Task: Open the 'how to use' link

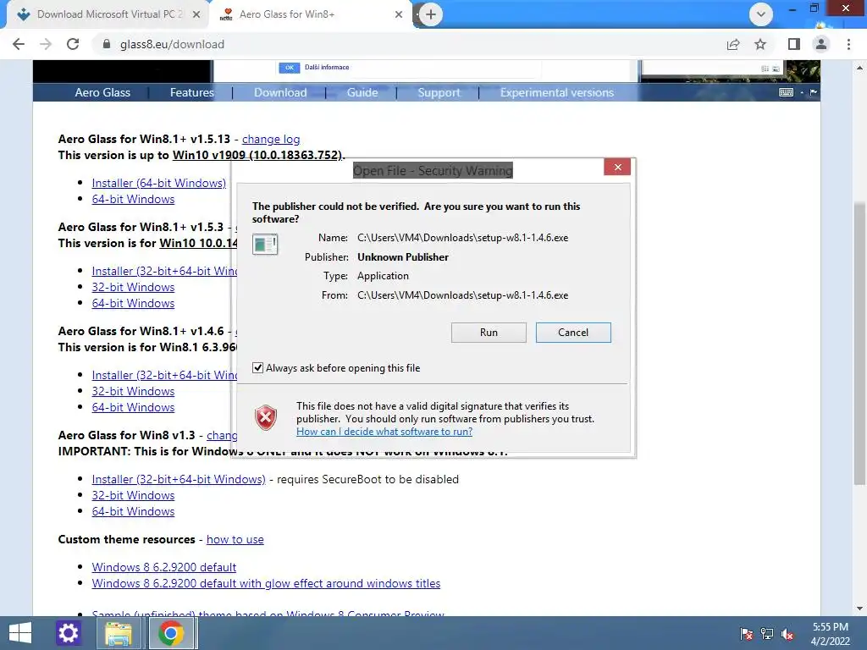Action: (x=235, y=539)
